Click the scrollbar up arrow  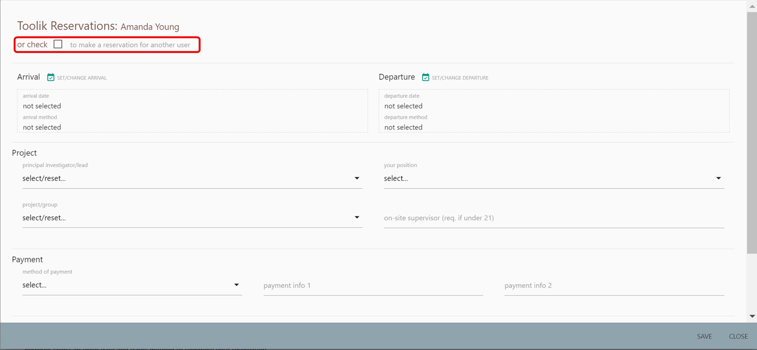(752, 6)
